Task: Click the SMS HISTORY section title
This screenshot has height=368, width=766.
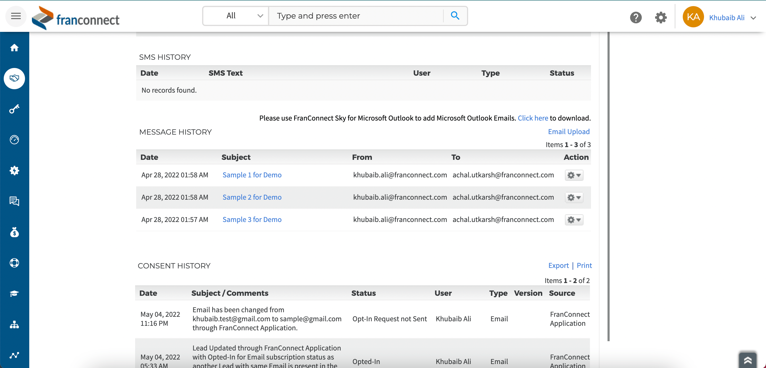Action: pos(165,57)
